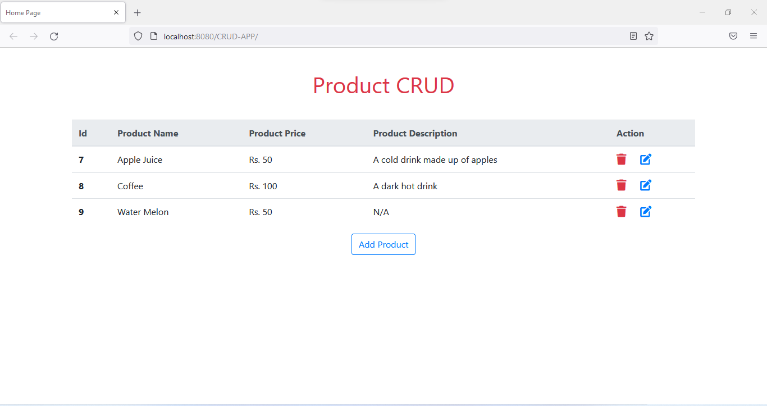Select the Apple Juice name cell
This screenshot has width=767, height=406.
pyautogui.click(x=140, y=160)
